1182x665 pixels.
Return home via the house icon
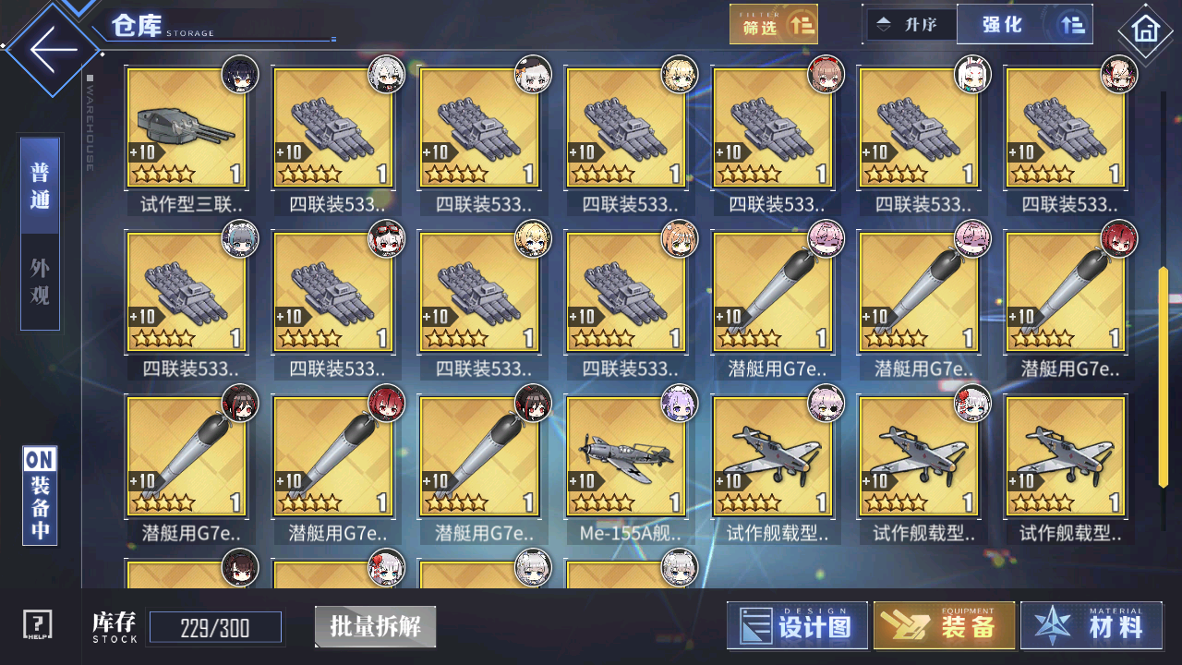[1146, 30]
